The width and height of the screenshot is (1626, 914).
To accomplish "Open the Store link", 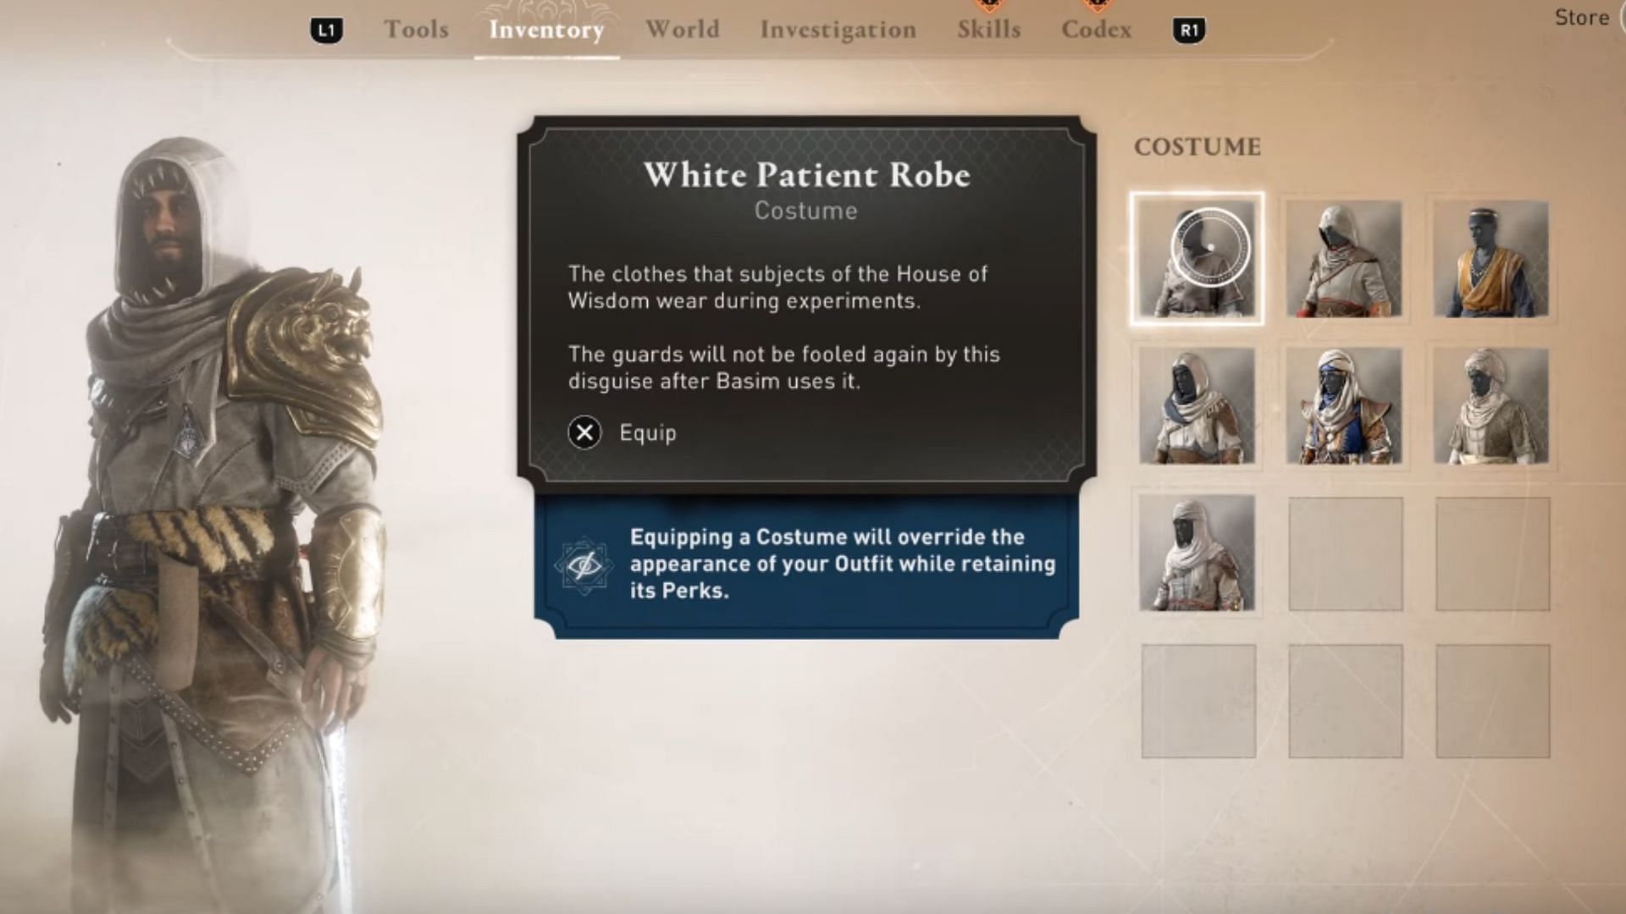I will click(1582, 18).
